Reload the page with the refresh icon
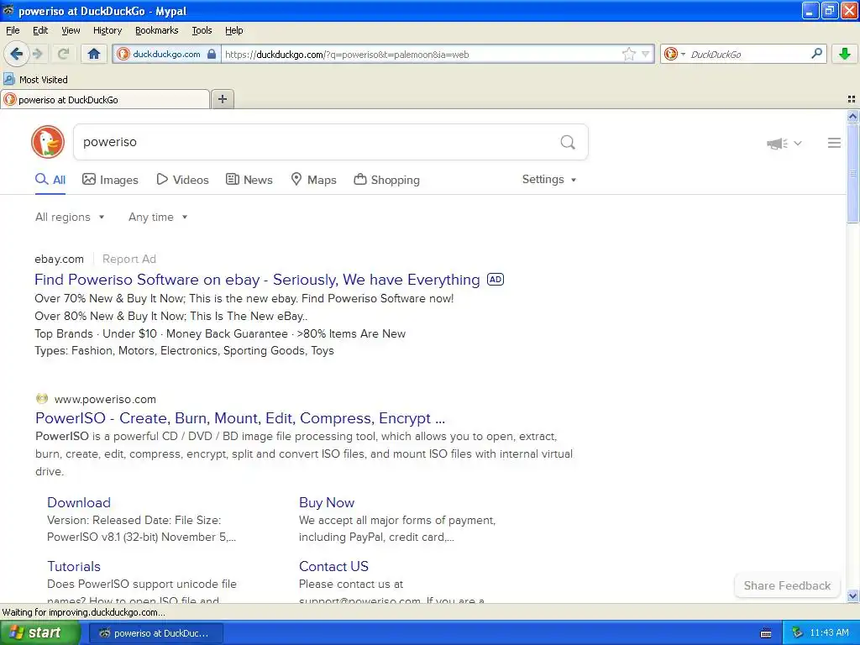This screenshot has height=645, width=860. coord(63,54)
